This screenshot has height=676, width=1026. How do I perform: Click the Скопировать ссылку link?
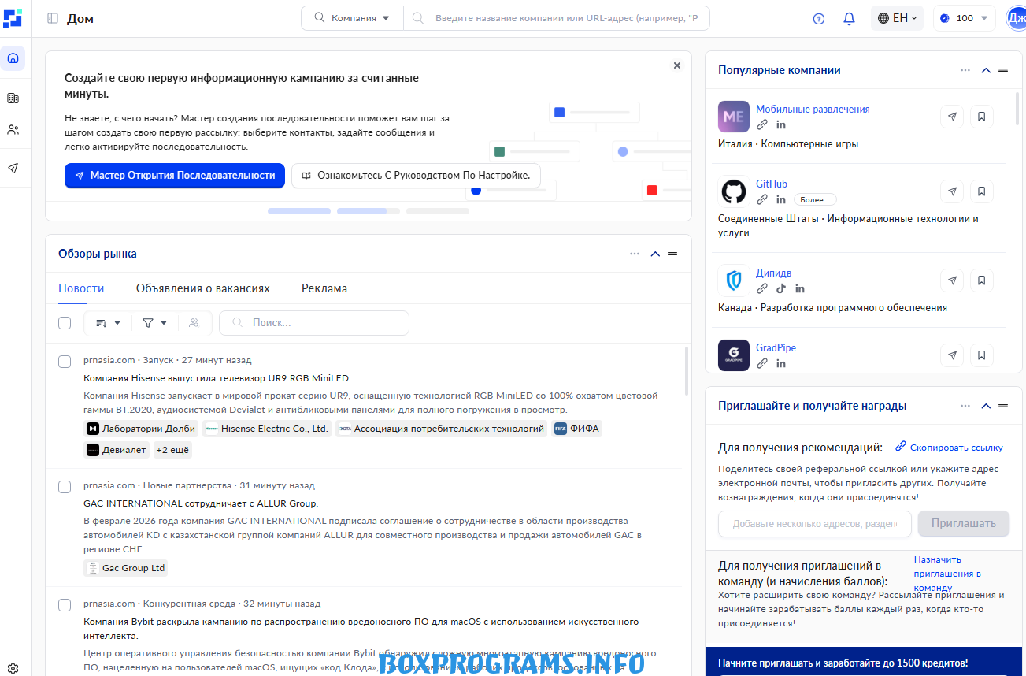coord(949,448)
